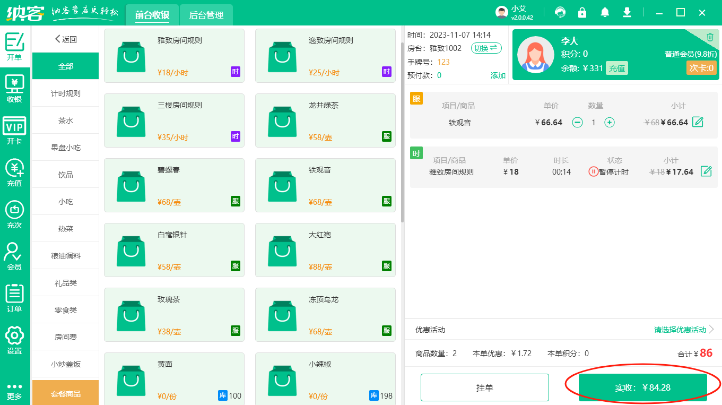The width and height of the screenshot is (722, 405).
Task: Select the 茶水 category
Action: coord(66,120)
